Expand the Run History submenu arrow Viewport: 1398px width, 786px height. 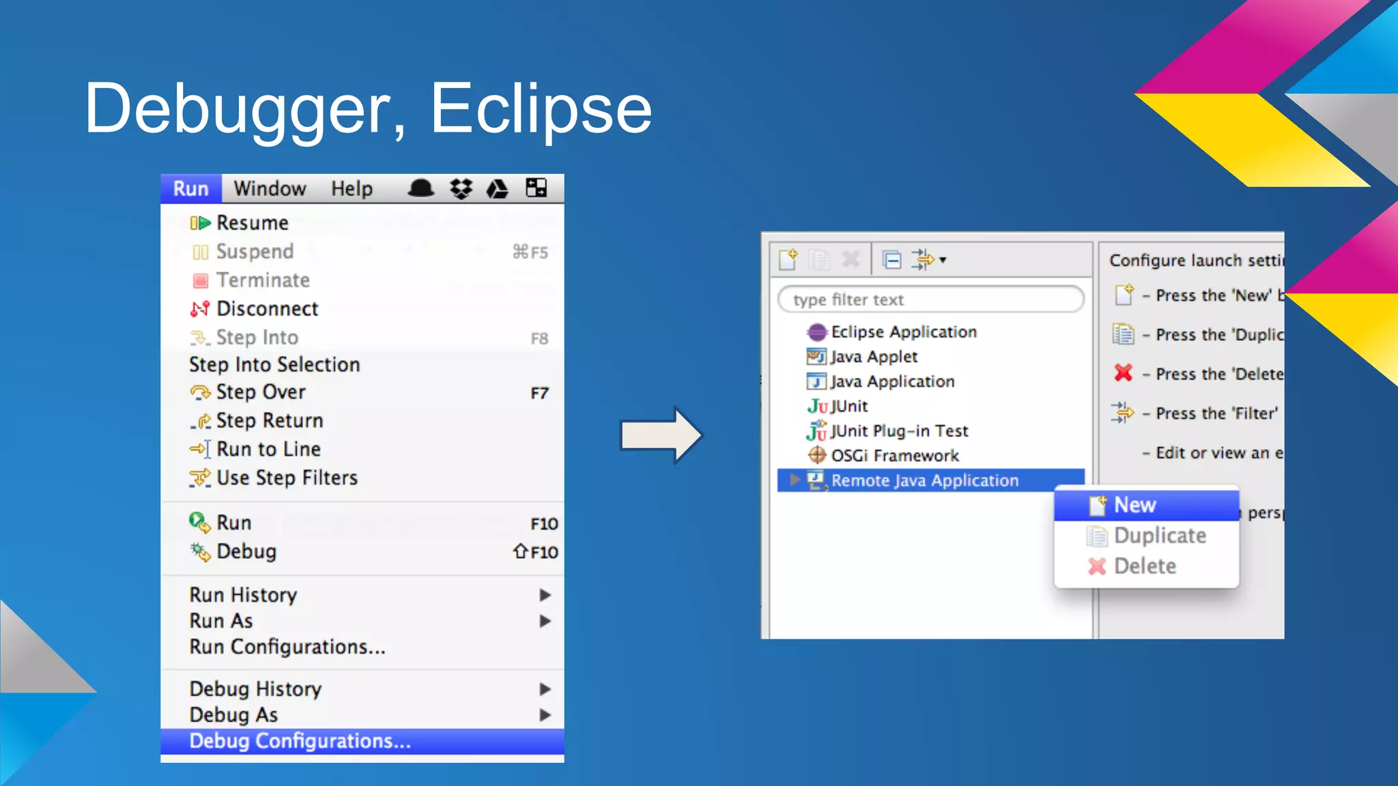point(545,595)
